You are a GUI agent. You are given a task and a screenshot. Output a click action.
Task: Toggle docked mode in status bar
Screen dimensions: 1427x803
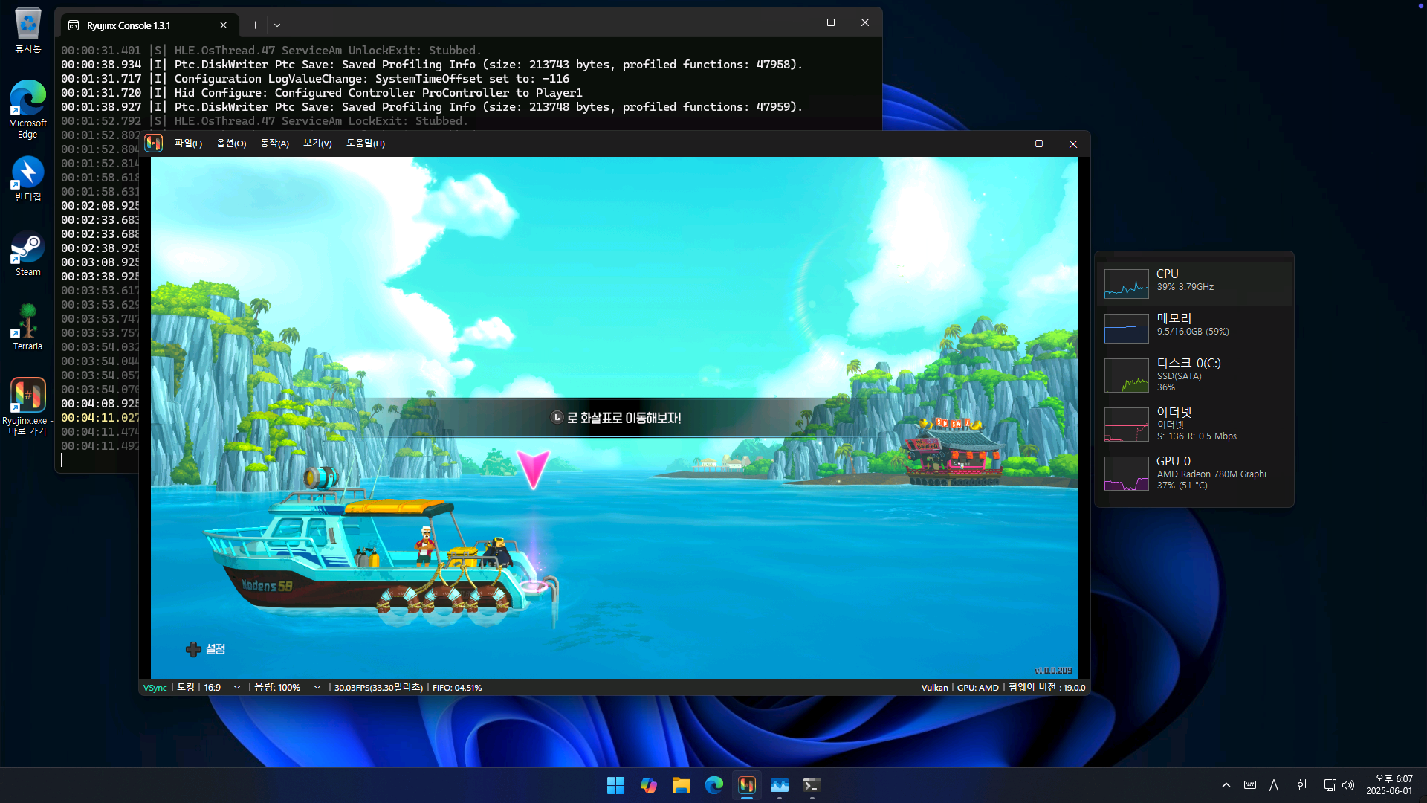pyautogui.click(x=185, y=688)
